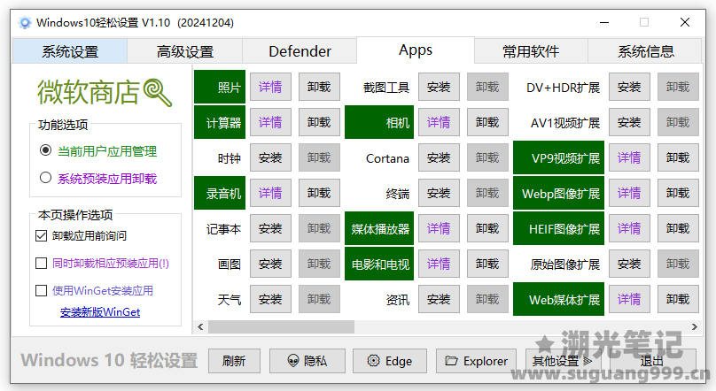
Task: Install the 天气 app
Action: pos(270,299)
